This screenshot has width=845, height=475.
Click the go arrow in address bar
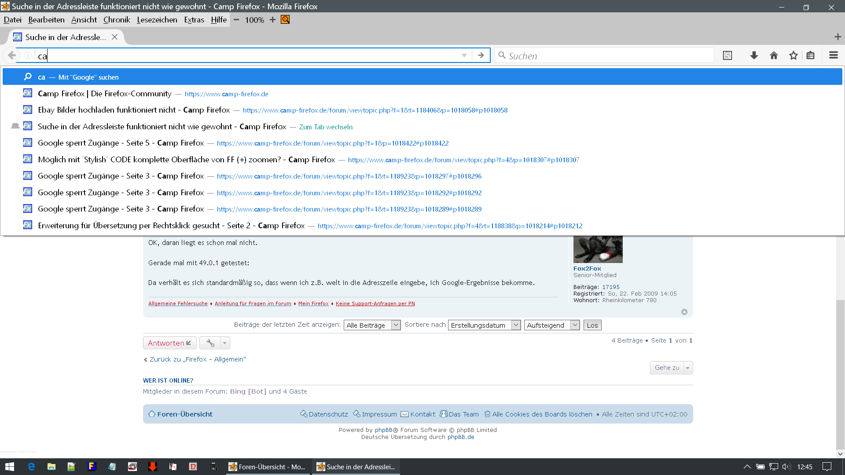(x=481, y=55)
